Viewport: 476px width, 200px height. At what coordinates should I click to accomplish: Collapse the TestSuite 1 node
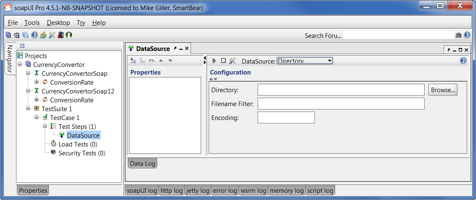click(28, 109)
